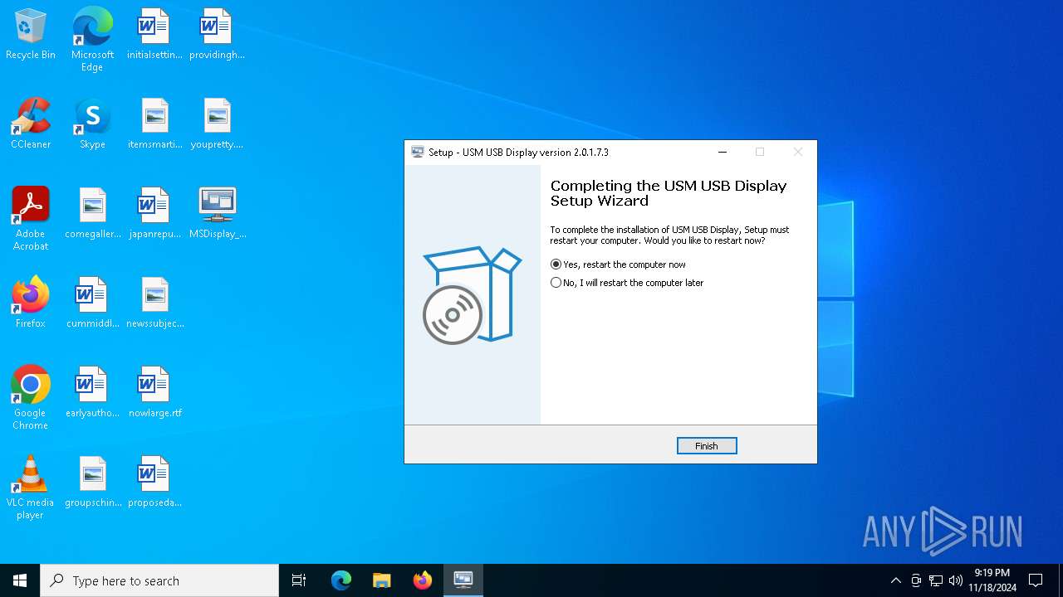Image resolution: width=1063 pixels, height=597 pixels.
Task: Close the USM USB Display setup window
Action: [x=797, y=152]
